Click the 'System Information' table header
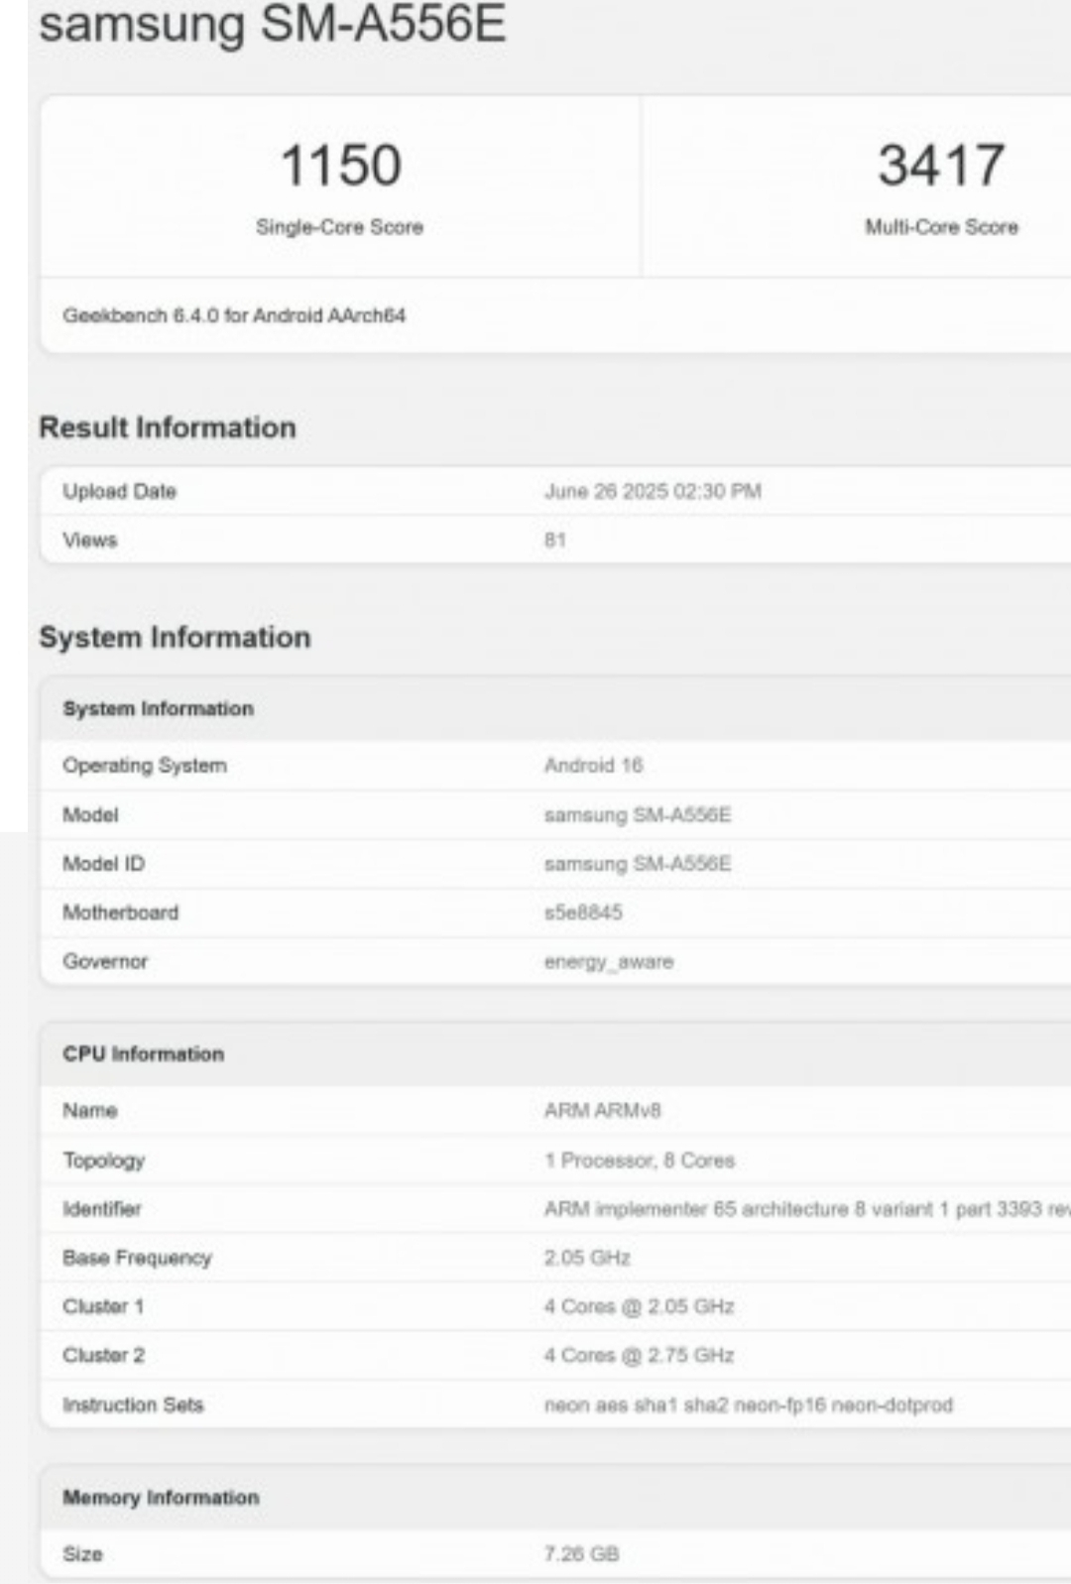 click(x=158, y=708)
